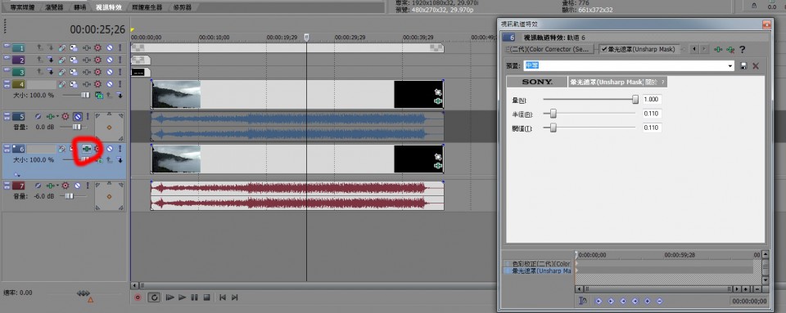Click plug-in chain icon in FX window

pyautogui.click(x=718, y=50)
